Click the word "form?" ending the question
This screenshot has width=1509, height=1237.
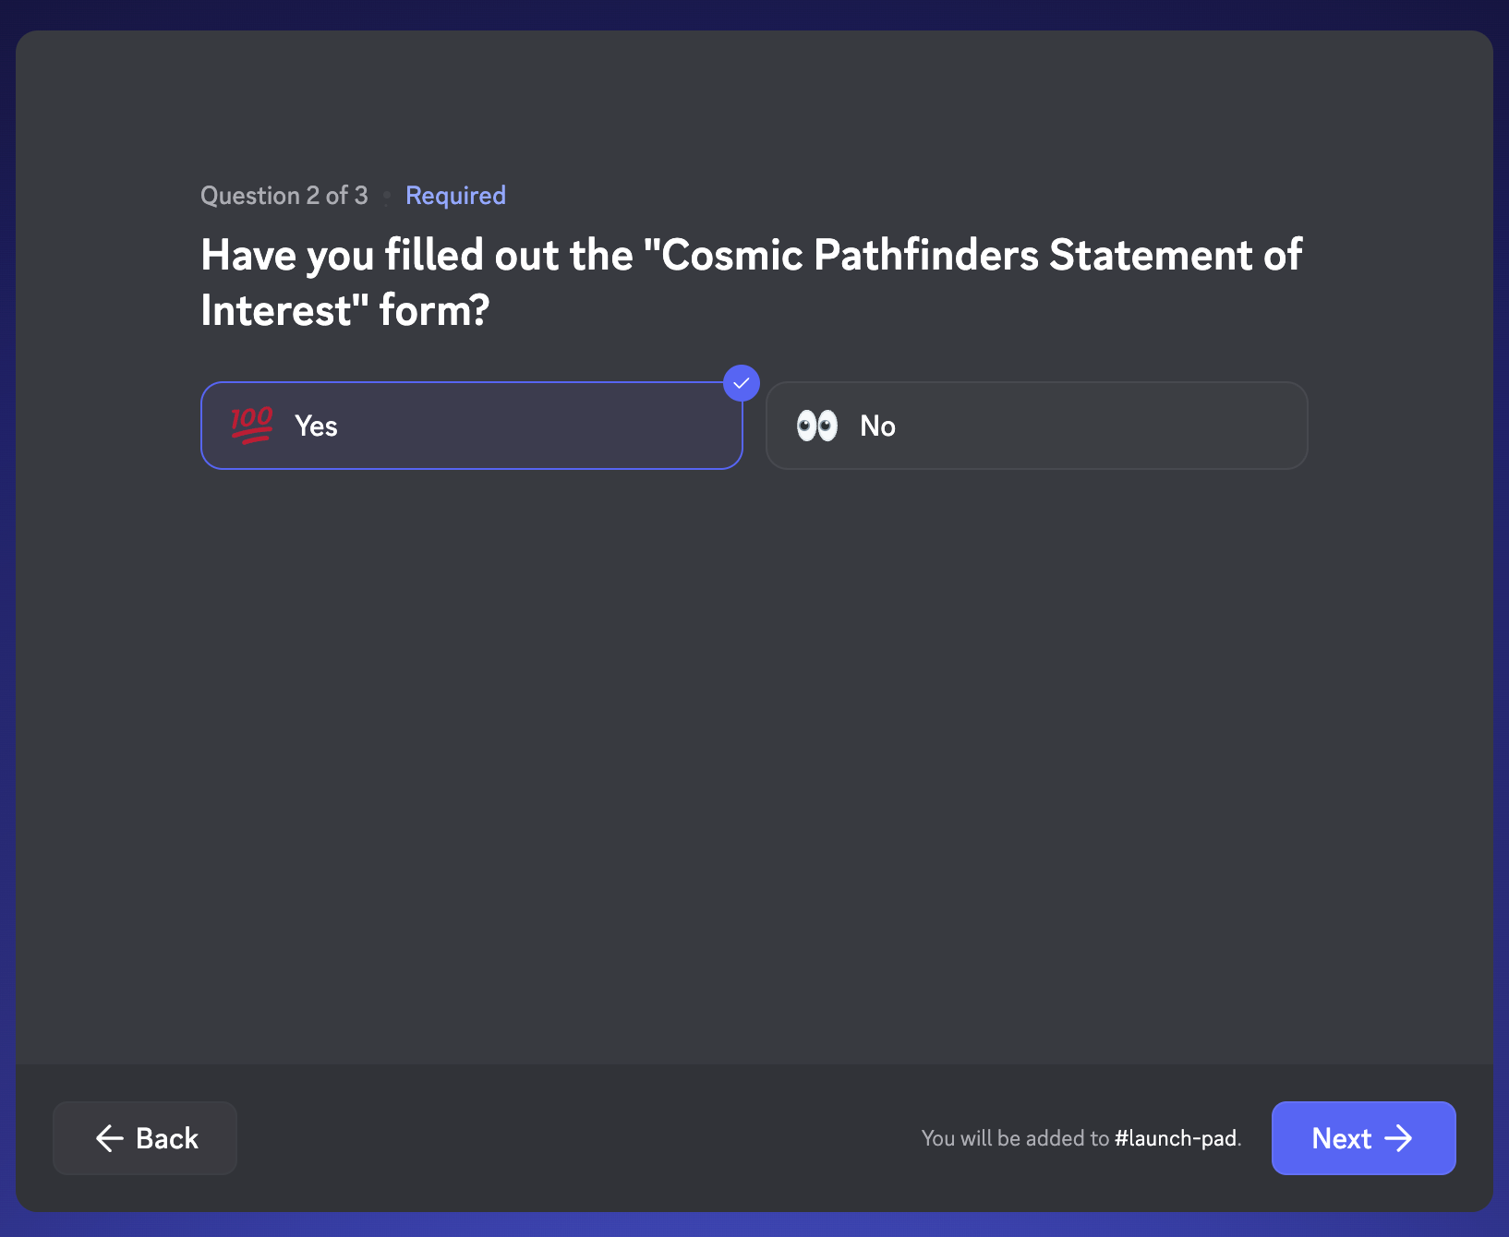(434, 311)
